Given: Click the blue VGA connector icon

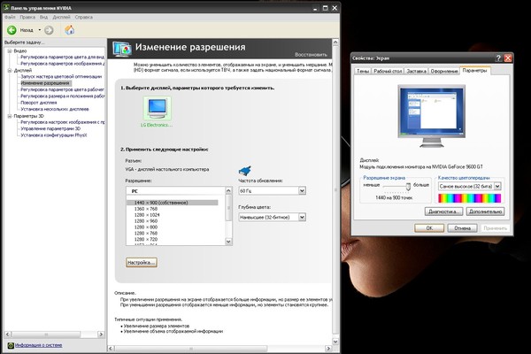Looking at the screenshot, I should [245, 170].
